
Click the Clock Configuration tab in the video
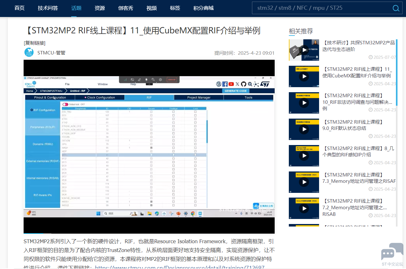100,98
